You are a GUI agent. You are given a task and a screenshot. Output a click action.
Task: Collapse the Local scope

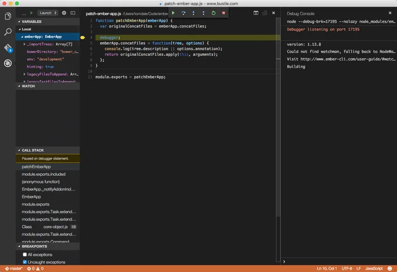coord(19,29)
